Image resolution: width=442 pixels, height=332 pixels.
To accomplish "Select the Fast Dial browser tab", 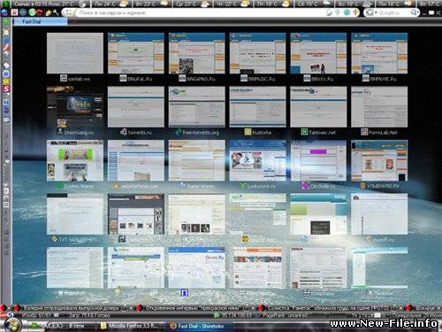I will point(41,21).
